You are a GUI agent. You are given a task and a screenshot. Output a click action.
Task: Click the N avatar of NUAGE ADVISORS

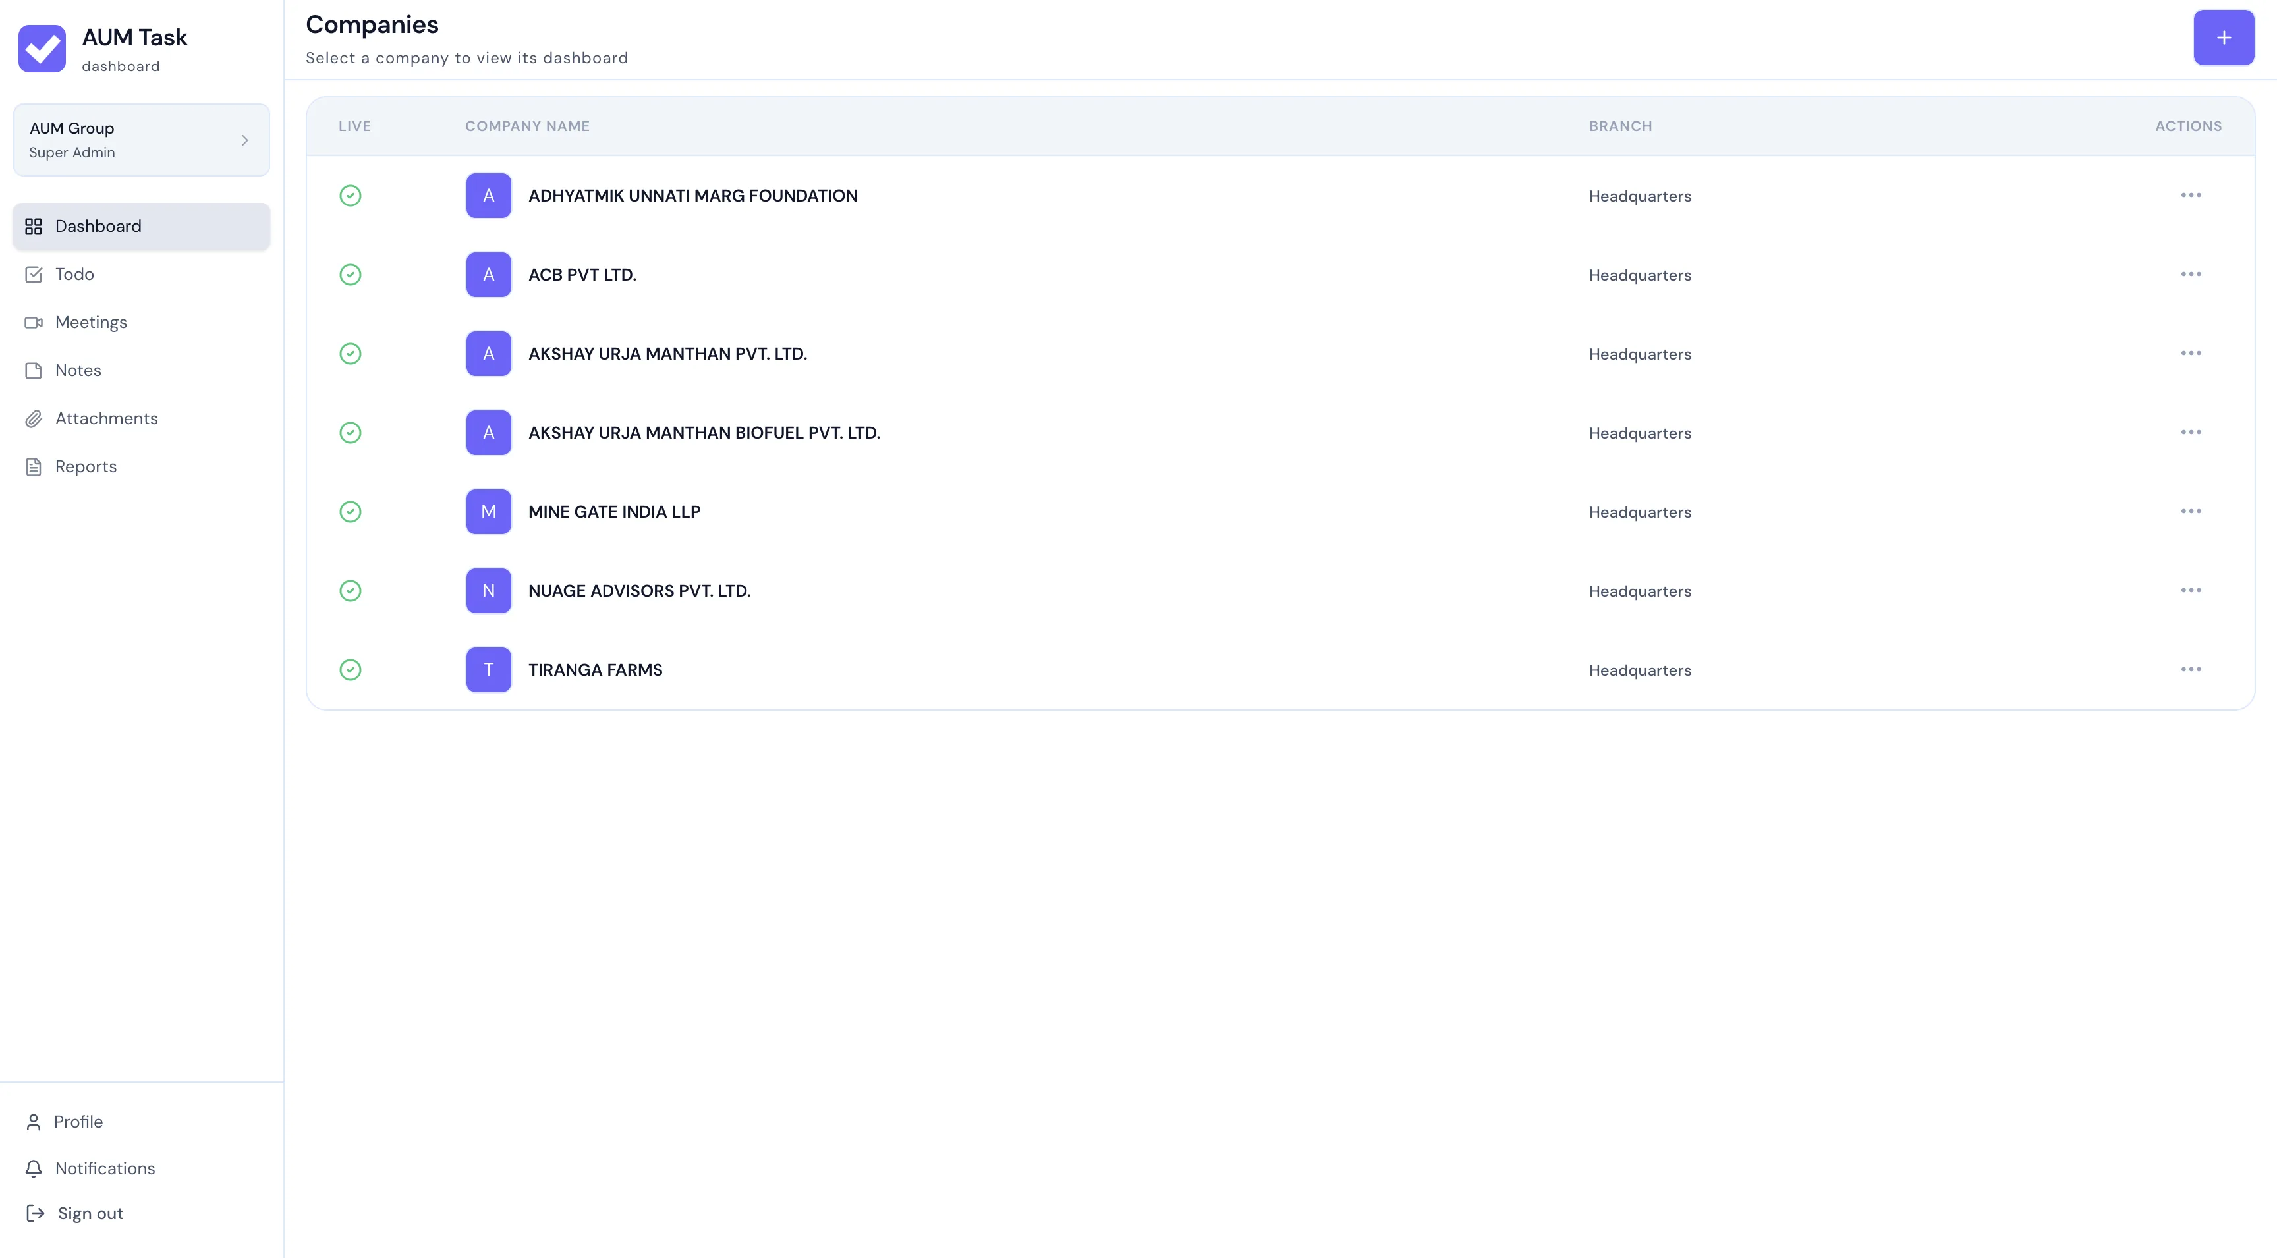tap(489, 591)
